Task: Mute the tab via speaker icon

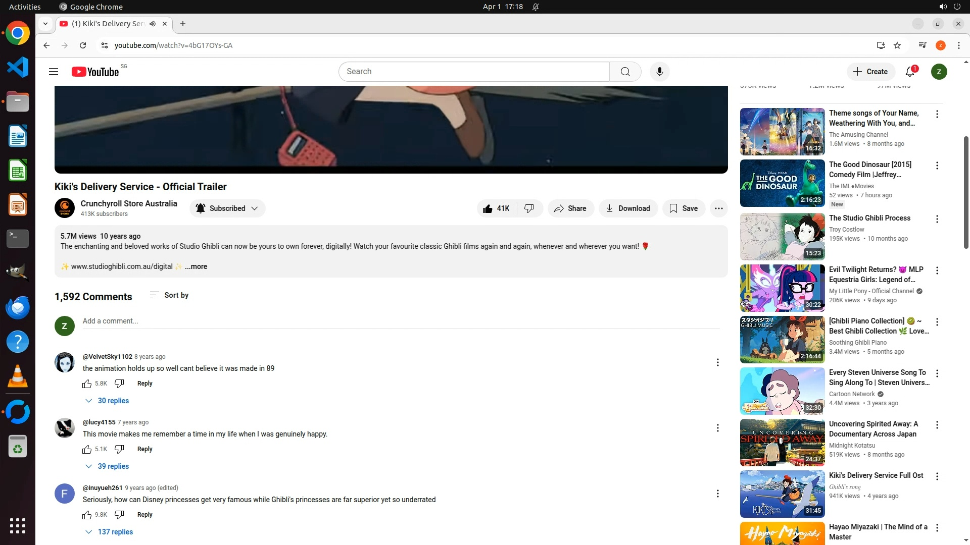Action: pyautogui.click(x=153, y=24)
